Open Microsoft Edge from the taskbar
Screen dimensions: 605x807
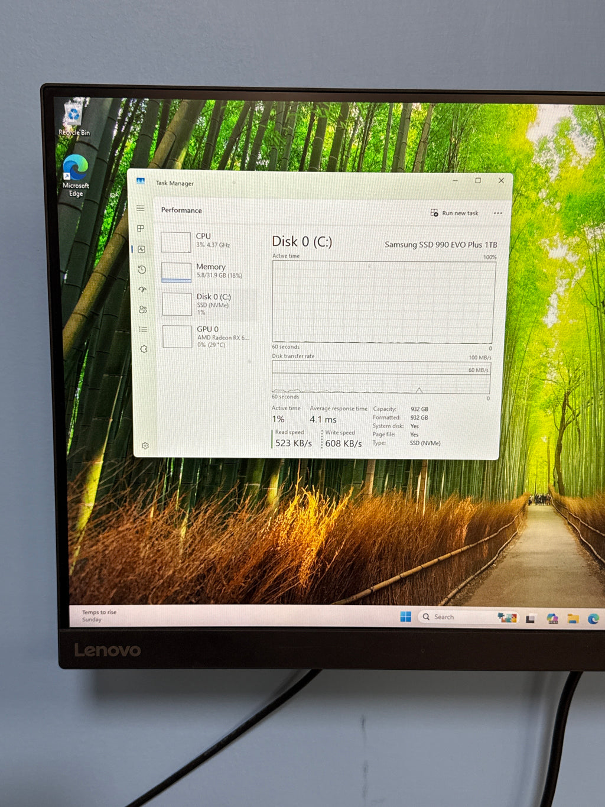593,618
